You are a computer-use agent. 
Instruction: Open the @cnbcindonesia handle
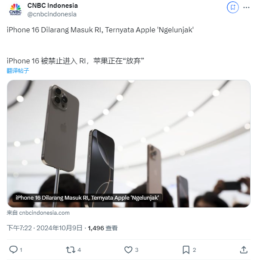(x=52, y=14)
